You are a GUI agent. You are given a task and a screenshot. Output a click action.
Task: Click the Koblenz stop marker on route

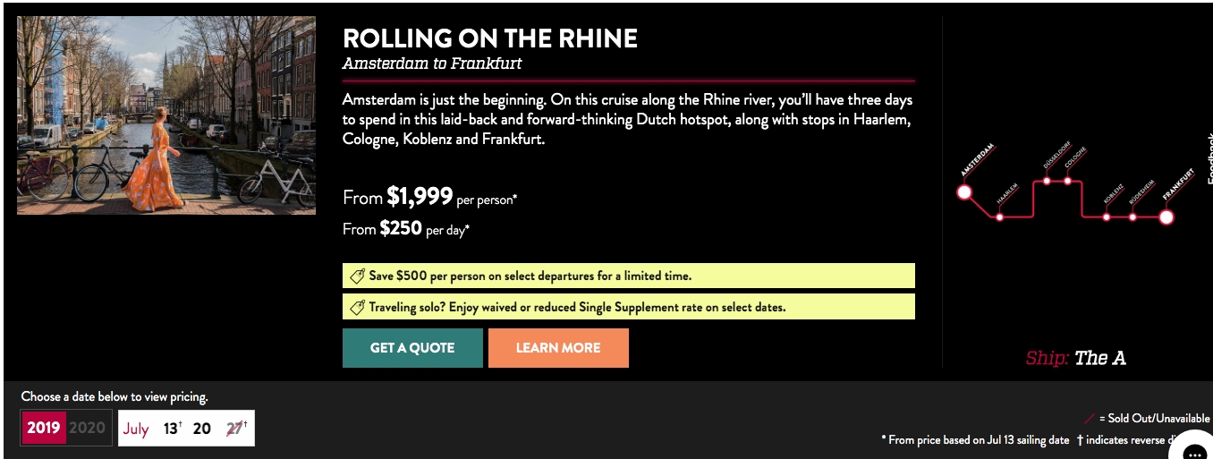tap(1107, 217)
